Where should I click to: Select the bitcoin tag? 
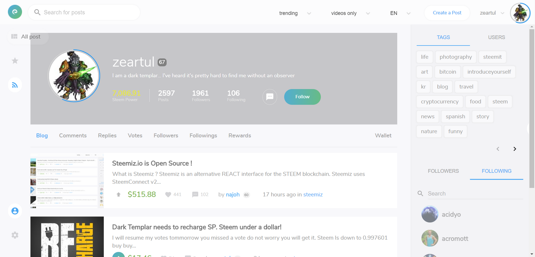coord(448,72)
